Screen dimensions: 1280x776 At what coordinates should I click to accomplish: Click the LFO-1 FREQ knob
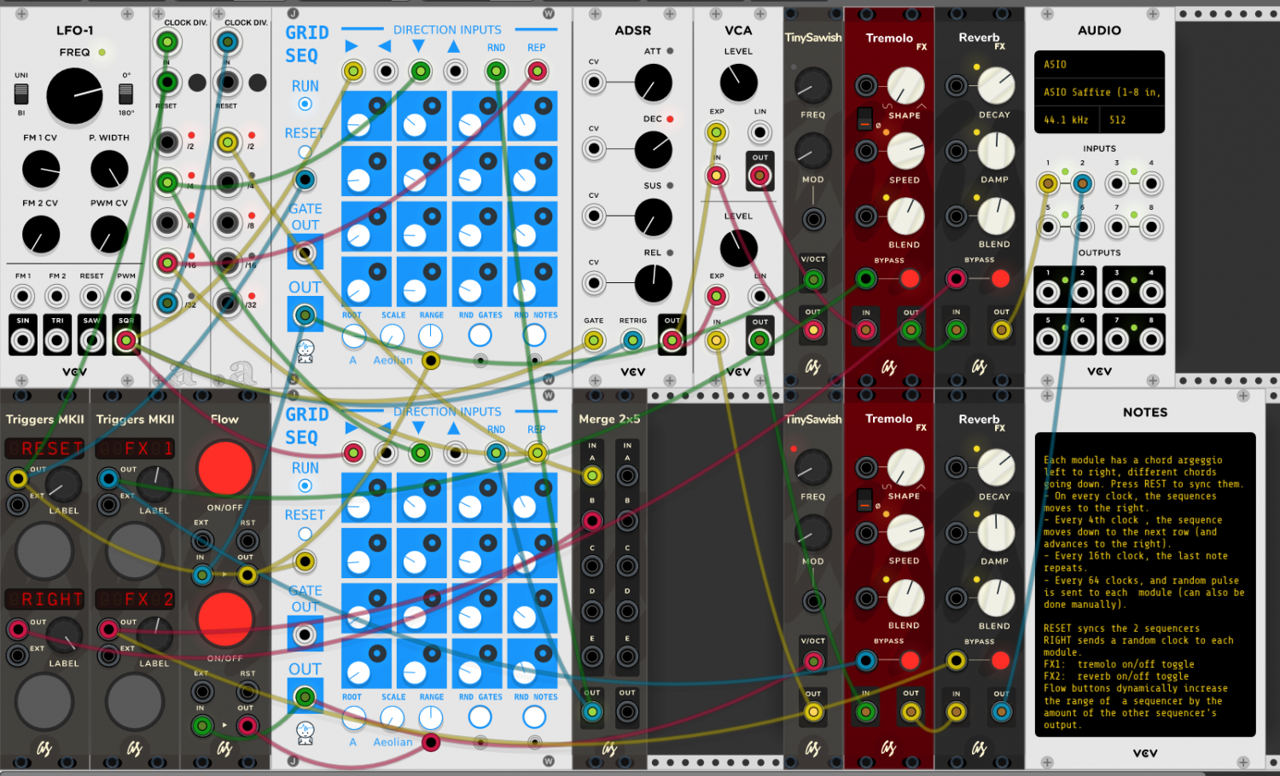pyautogui.click(x=74, y=96)
